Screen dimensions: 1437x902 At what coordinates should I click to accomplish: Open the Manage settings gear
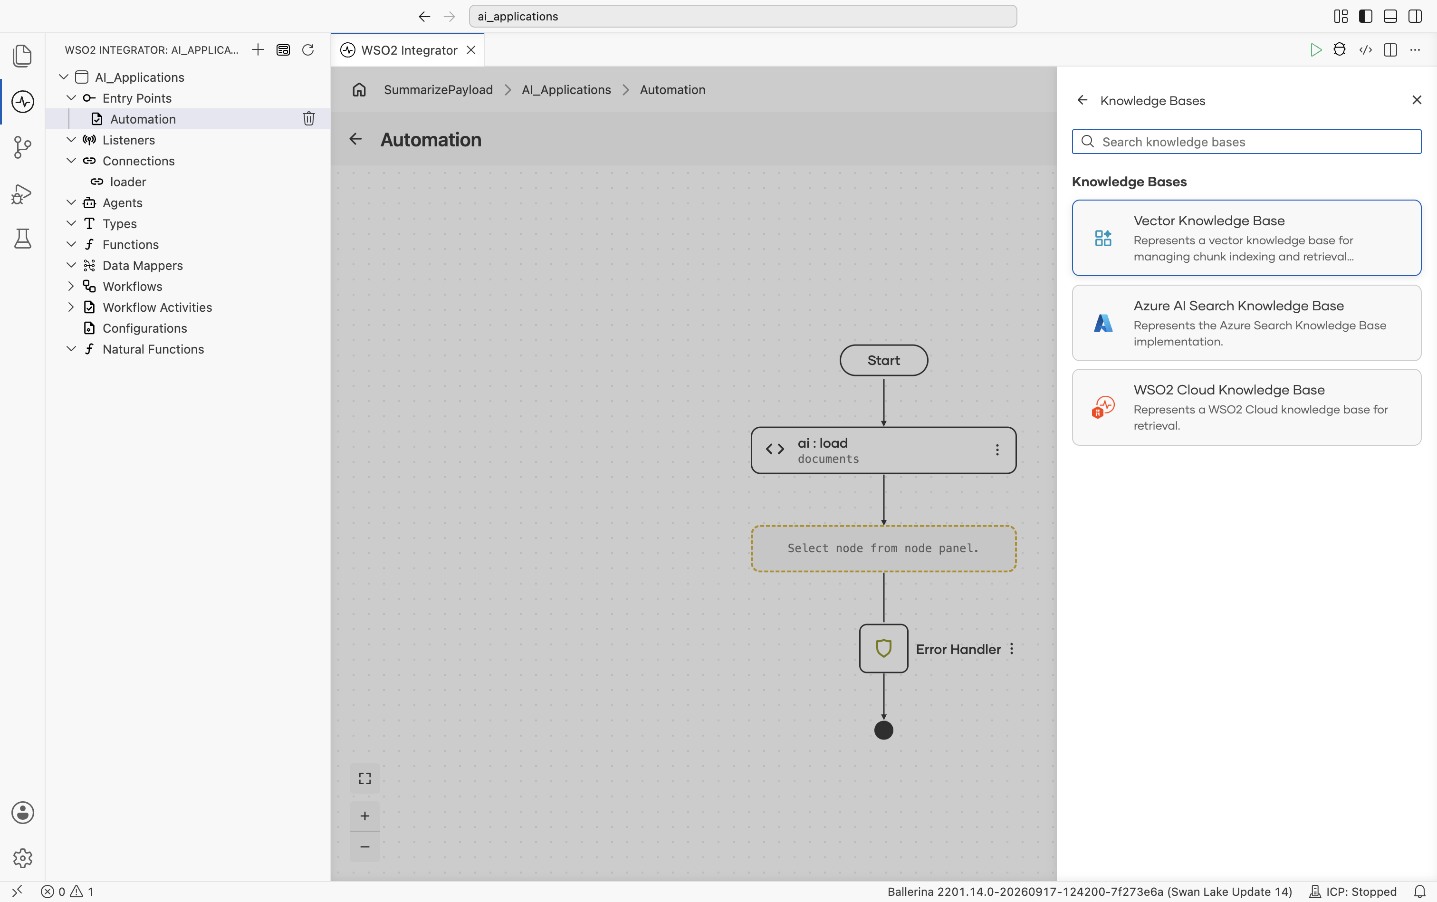click(22, 858)
